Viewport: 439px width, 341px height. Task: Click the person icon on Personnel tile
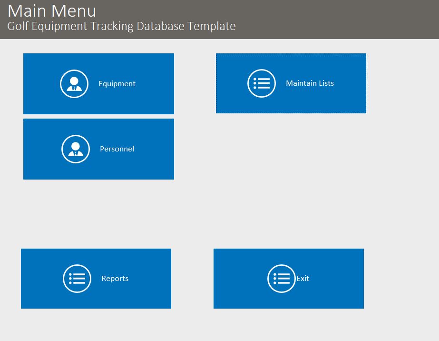click(76, 149)
